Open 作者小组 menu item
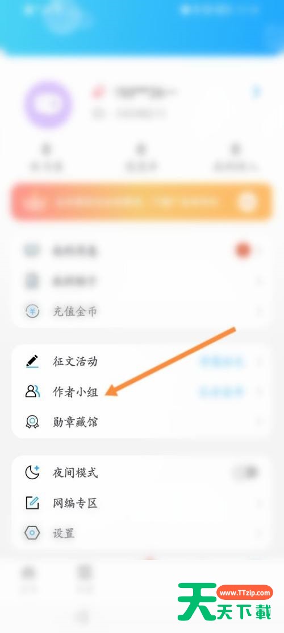Image resolution: width=284 pixels, height=633 pixels. (142, 391)
